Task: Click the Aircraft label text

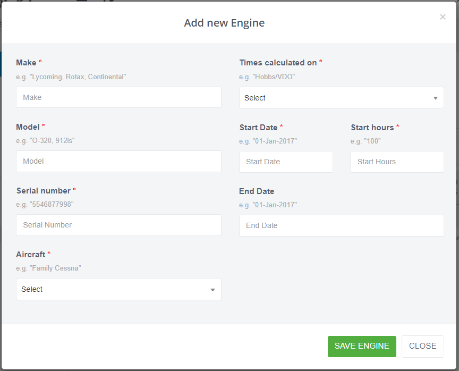Action: click(31, 255)
